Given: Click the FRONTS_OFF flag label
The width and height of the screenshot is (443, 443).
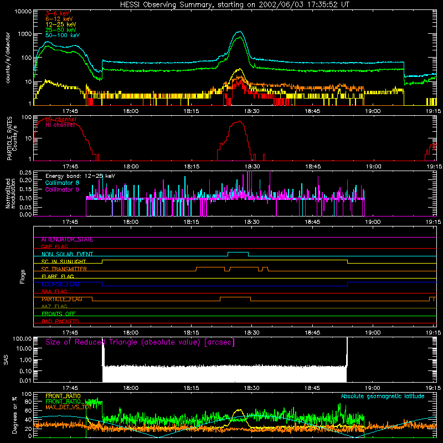Looking at the screenshot, I should [59, 314].
